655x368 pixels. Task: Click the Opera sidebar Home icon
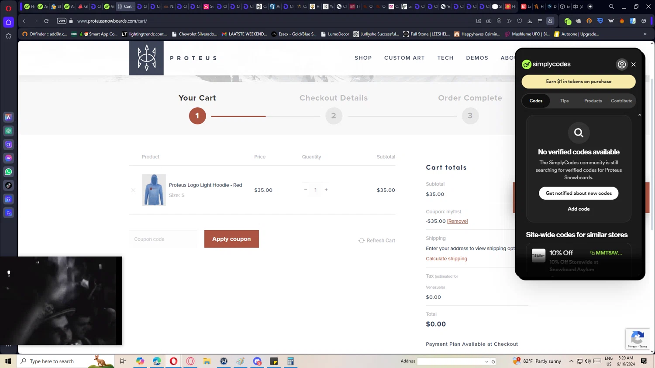pos(8,22)
